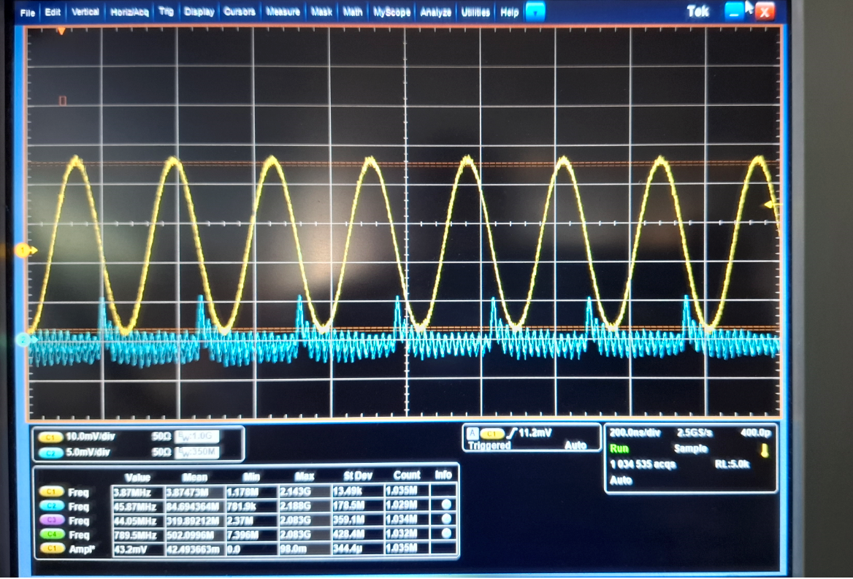853x579 pixels.
Task: Click the C2 50Ω termination readout
Action: click(161, 453)
